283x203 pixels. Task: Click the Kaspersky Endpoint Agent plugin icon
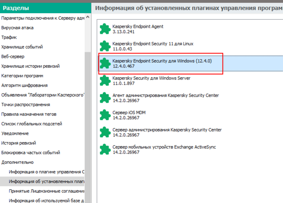pyautogui.click(x=105, y=29)
